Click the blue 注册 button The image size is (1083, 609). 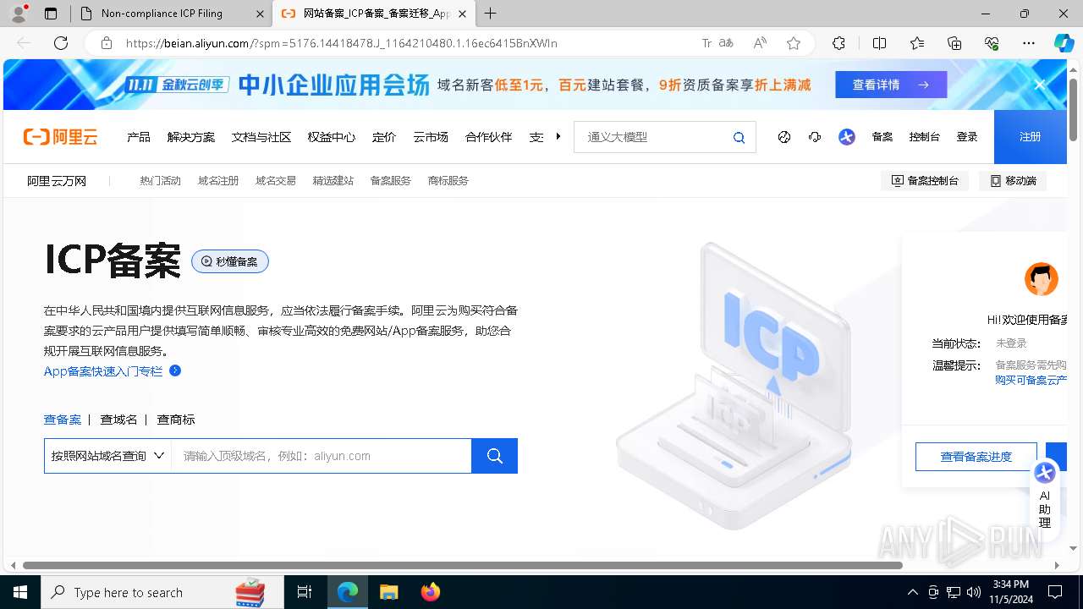(x=1030, y=137)
